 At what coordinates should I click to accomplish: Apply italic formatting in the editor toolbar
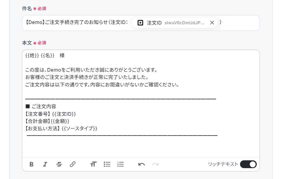(45, 164)
